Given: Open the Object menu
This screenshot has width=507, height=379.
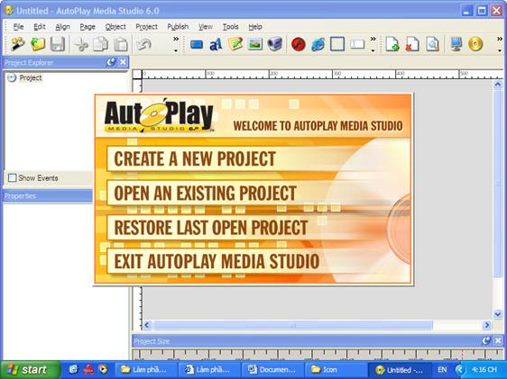Looking at the screenshot, I should [x=115, y=27].
